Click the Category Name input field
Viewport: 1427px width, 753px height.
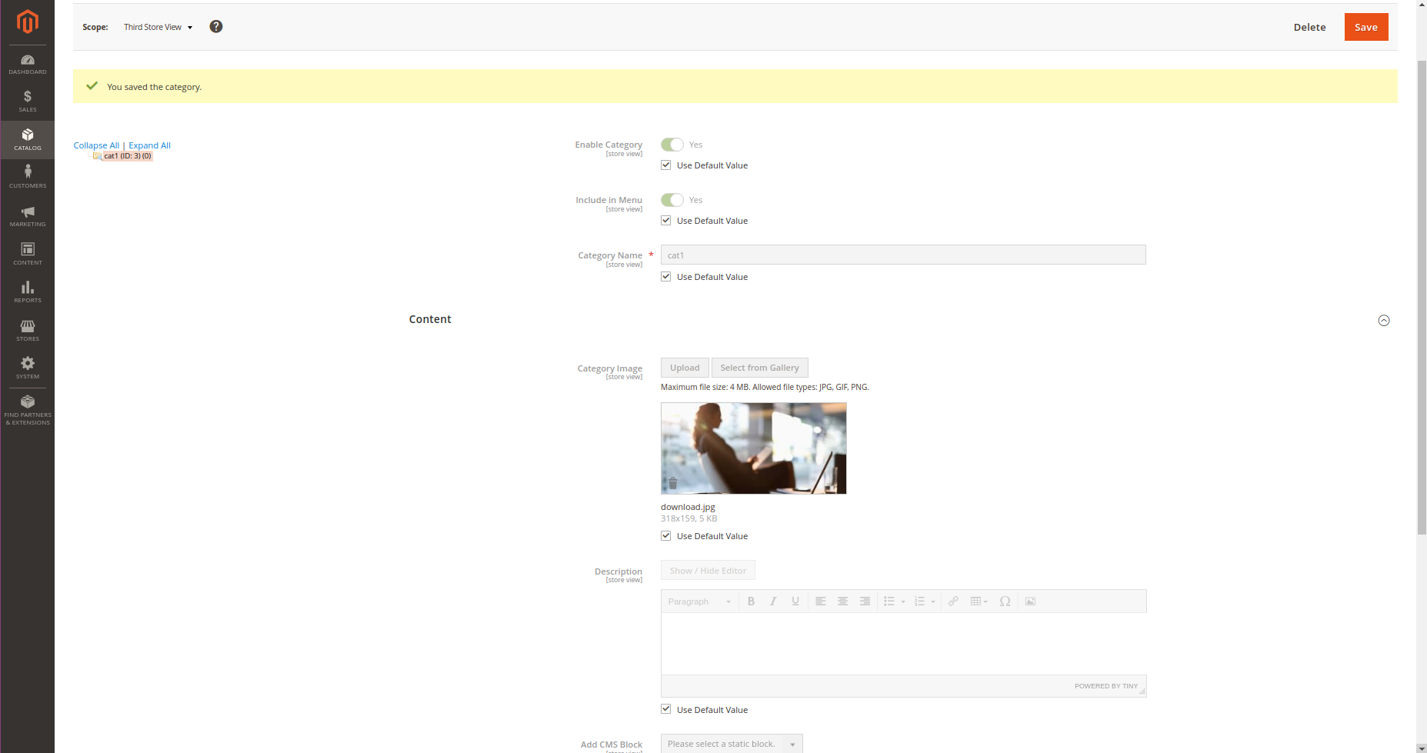[x=903, y=255]
